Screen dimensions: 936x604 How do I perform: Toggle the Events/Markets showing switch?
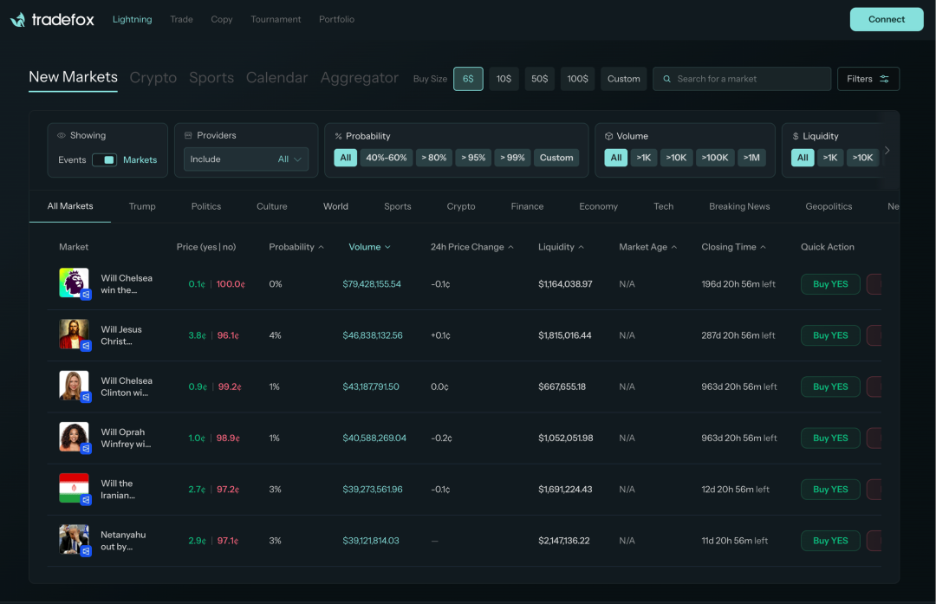click(104, 159)
